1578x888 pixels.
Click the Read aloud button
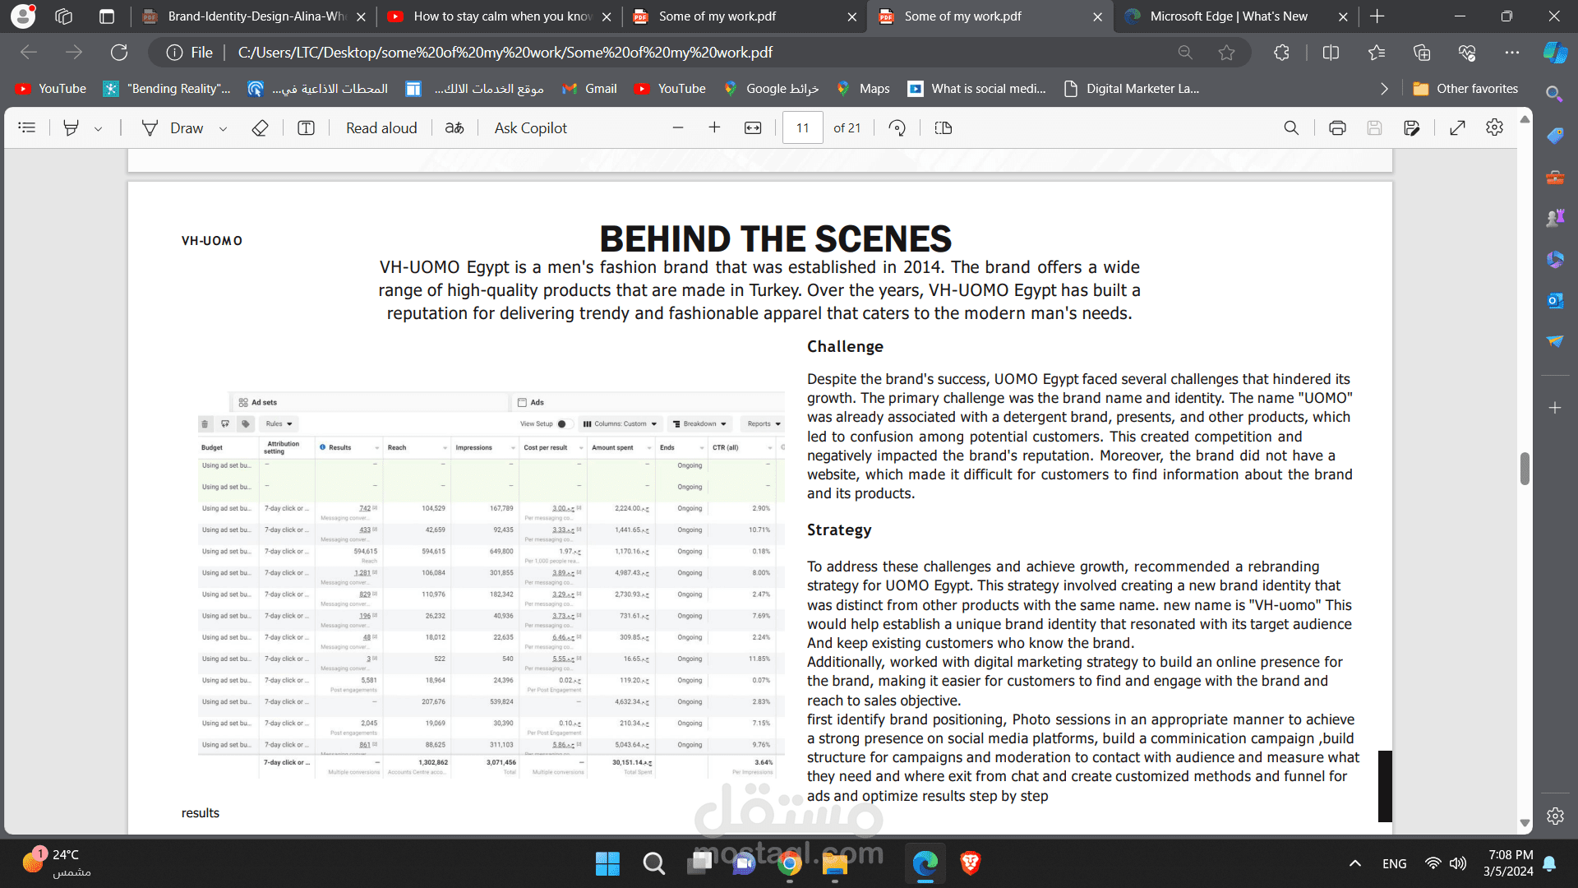pyautogui.click(x=381, y=127)
